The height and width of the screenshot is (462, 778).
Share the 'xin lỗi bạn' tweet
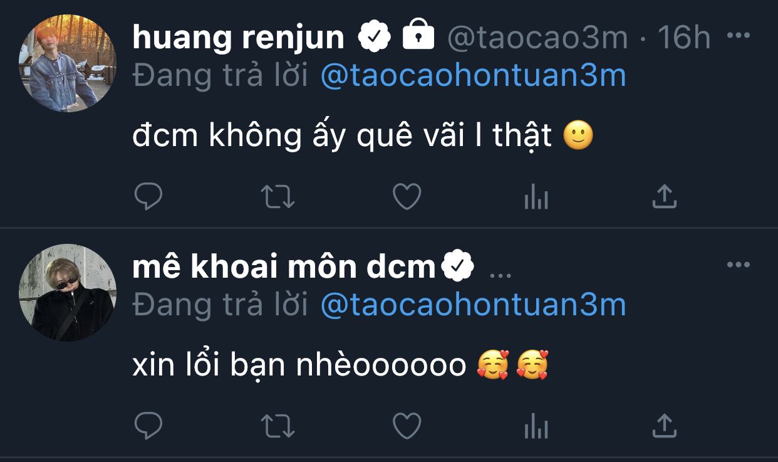[x=664, y=426]
